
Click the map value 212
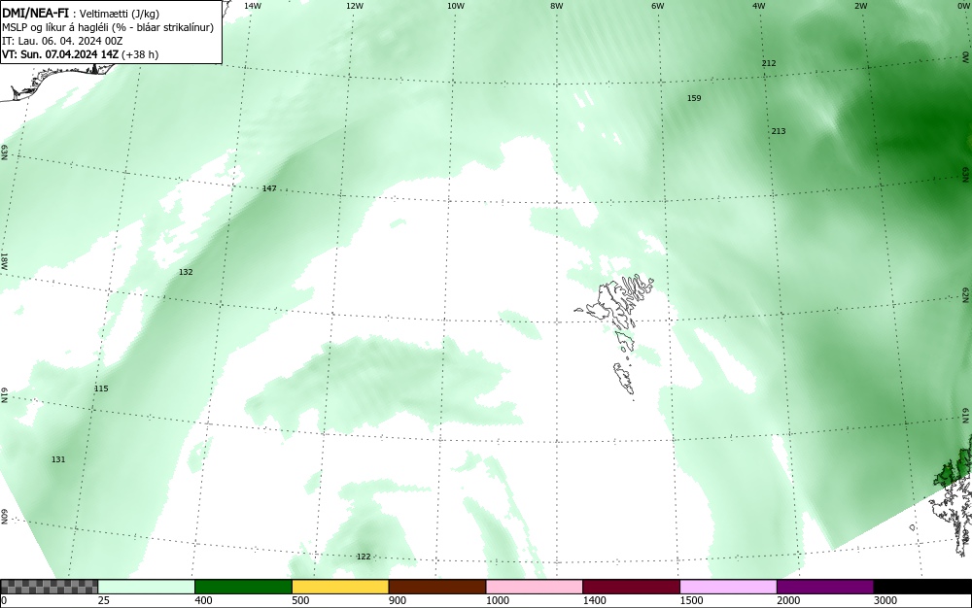click(x=769, y=63)
